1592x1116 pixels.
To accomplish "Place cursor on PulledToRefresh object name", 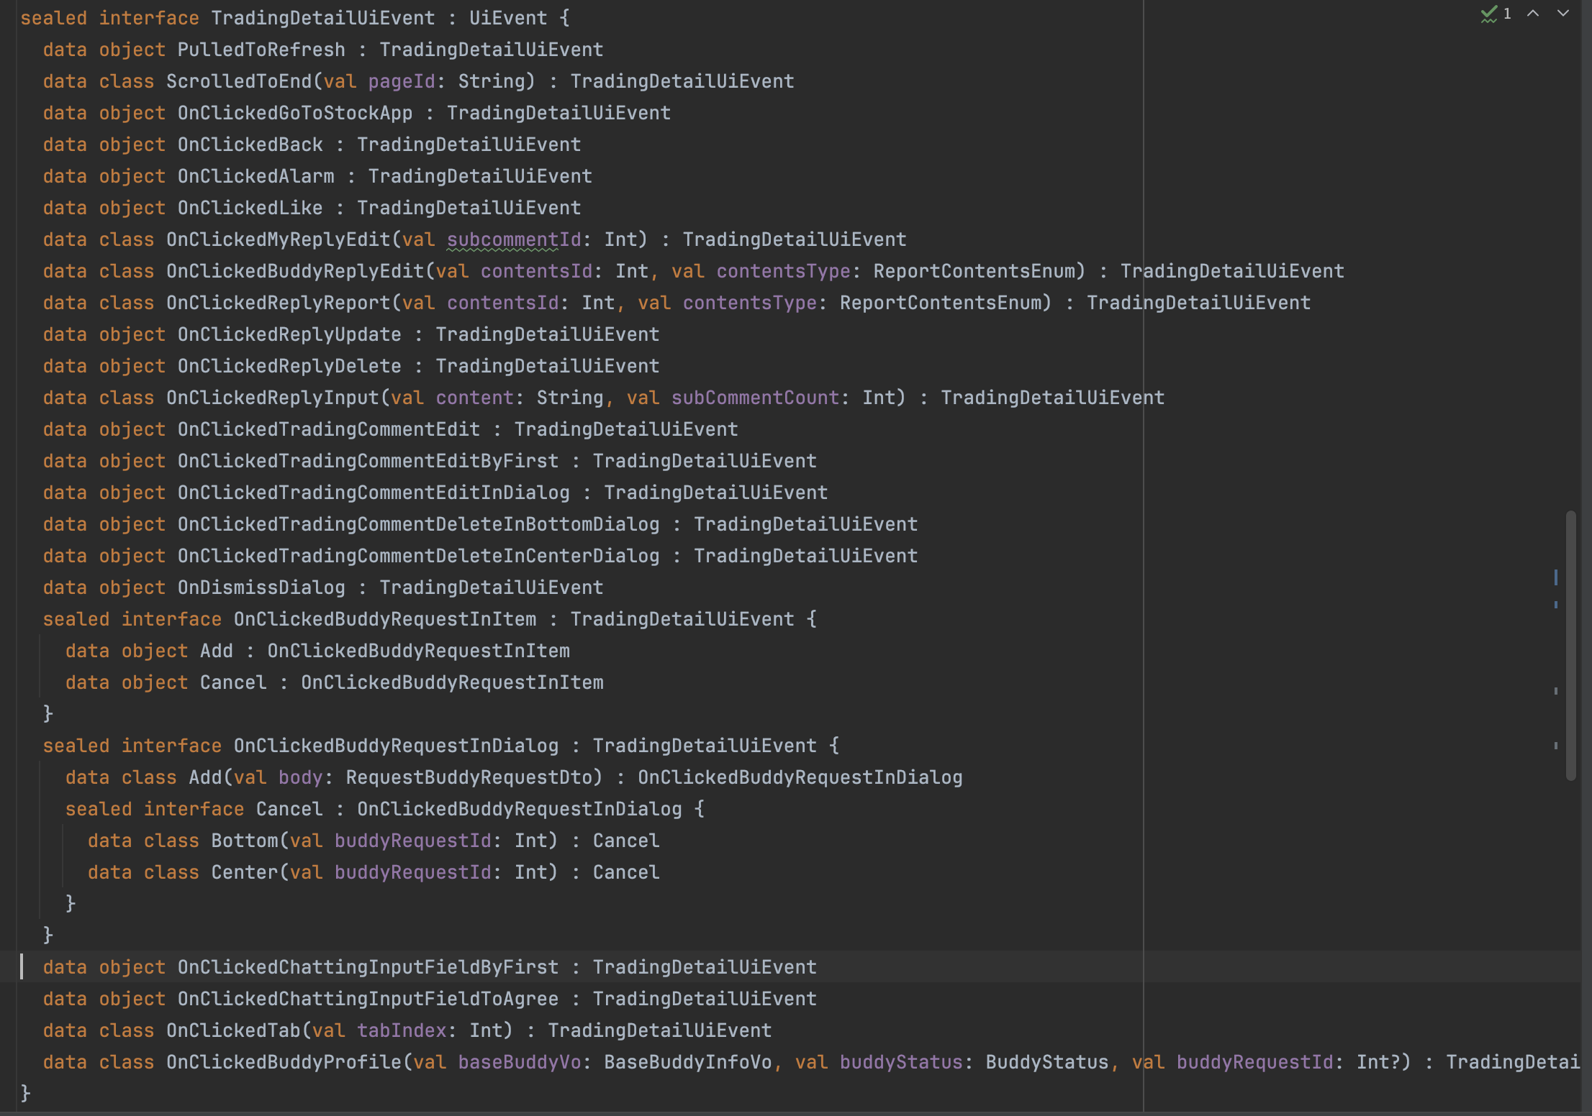I will tap(261, 50).
